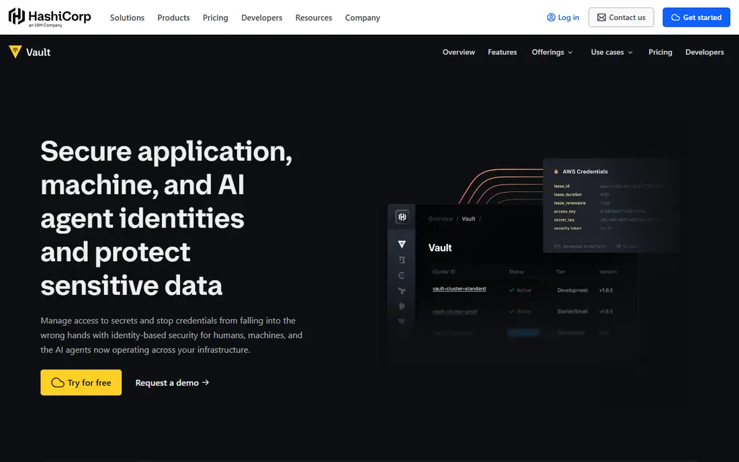Viewport: 739px width, 462px height.
Task: Click the lock icon beside AWS Credentials
Action: 556,171
